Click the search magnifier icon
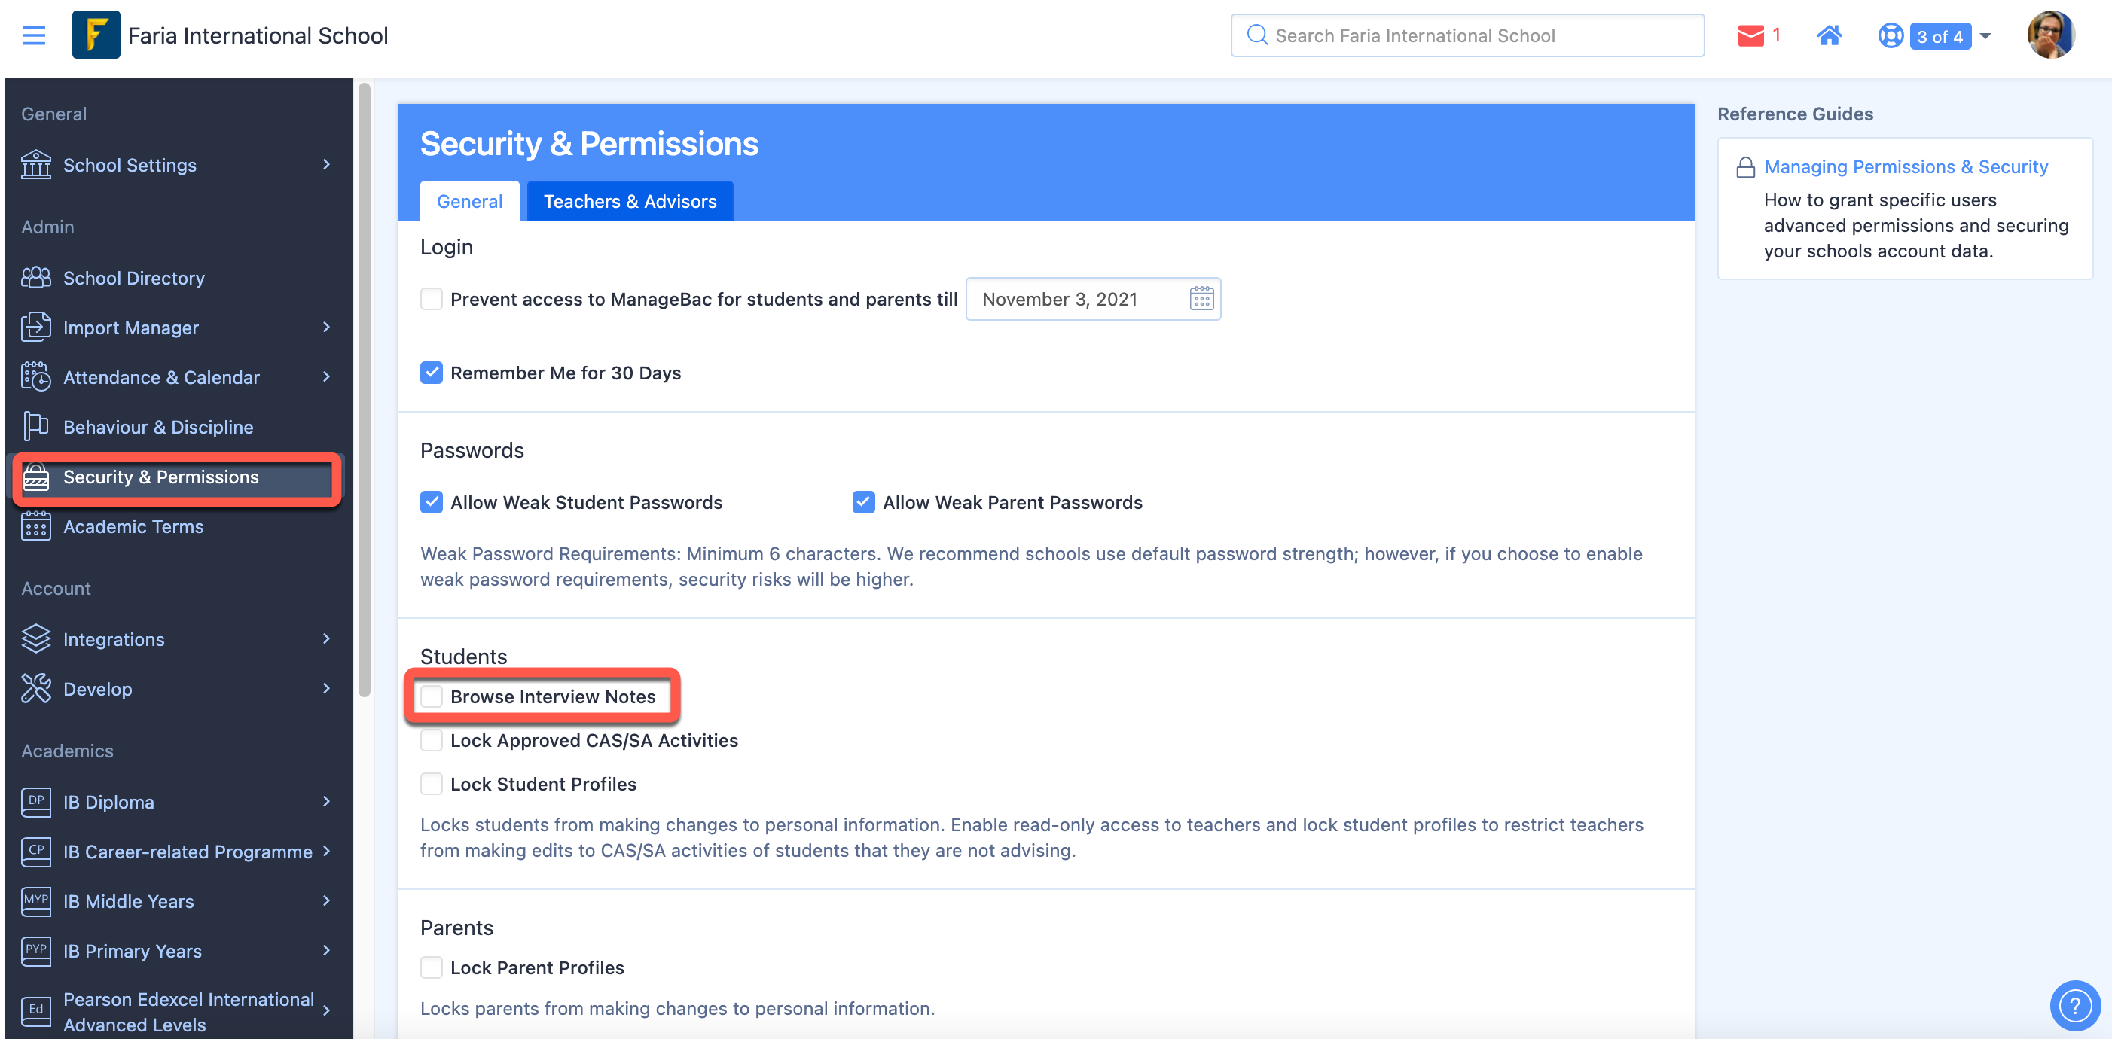Screen dimensions: 2112x1039 [x=1257, y=35]
